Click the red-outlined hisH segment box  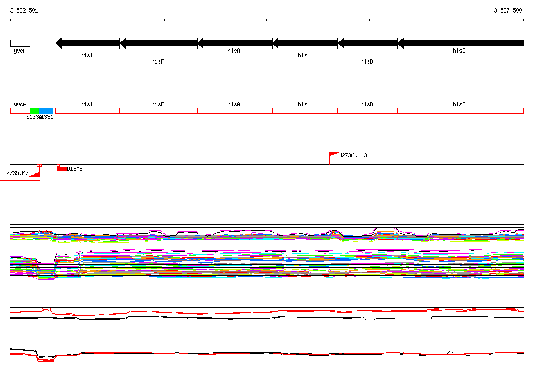coord(305,110)
